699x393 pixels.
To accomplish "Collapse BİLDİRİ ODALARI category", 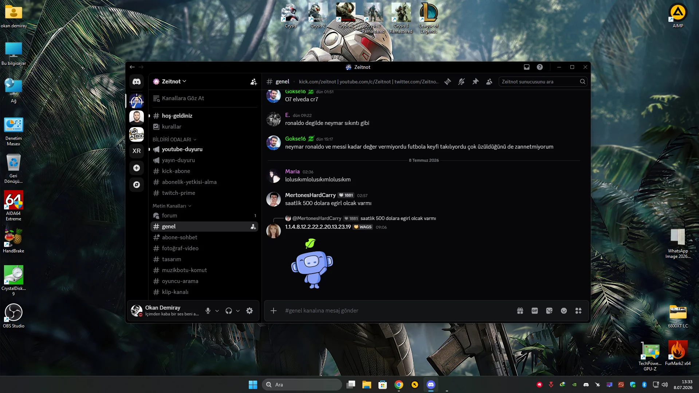I will tap(174, 139).
